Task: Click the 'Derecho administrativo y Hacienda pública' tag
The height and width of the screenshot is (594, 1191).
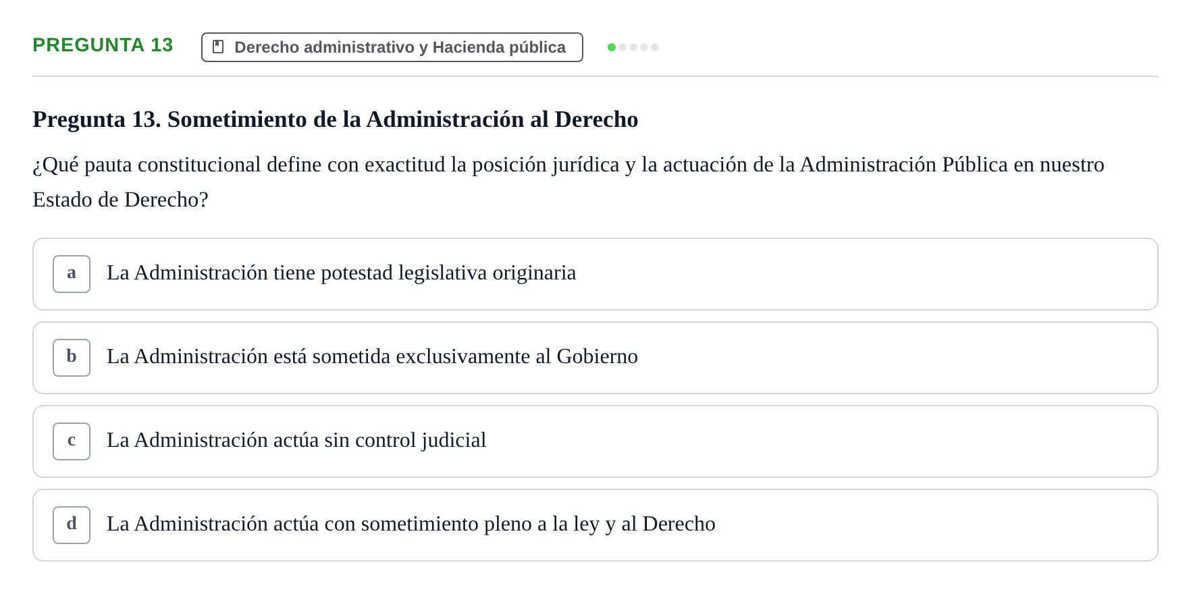Action: point(392,47)
